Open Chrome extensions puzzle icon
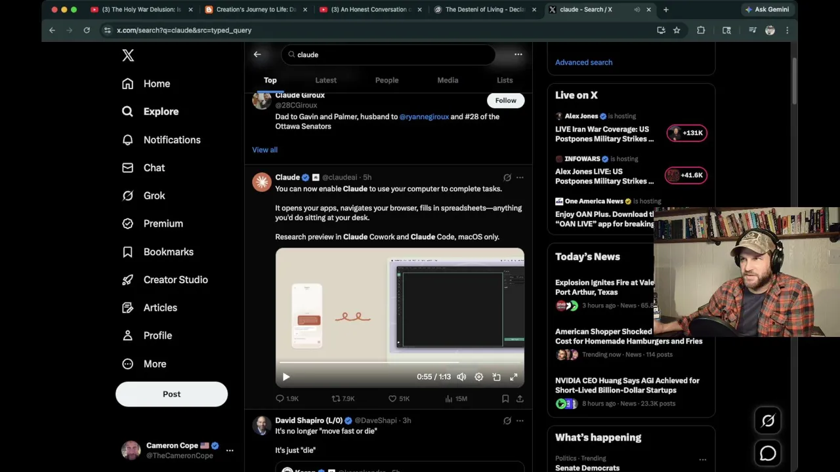The image size is (840, 472). click(x=701, y=30)
